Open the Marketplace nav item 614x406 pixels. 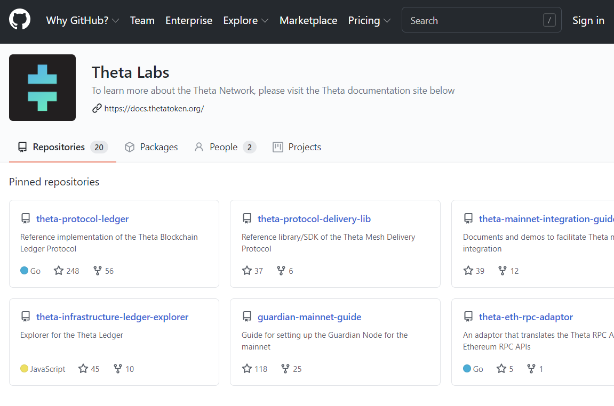tap(308, 20)
